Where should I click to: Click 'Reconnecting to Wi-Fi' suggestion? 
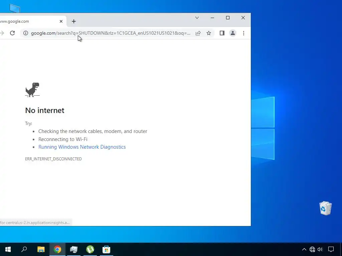click(63, 139)
